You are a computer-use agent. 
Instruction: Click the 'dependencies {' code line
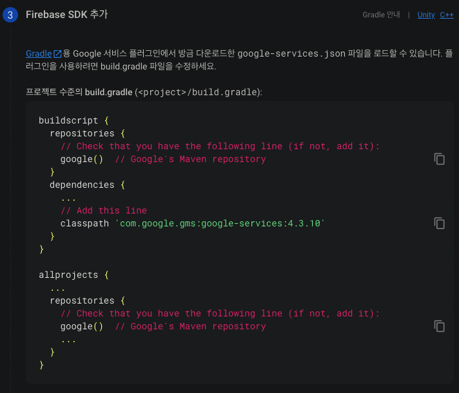click(x=87, y=185)
